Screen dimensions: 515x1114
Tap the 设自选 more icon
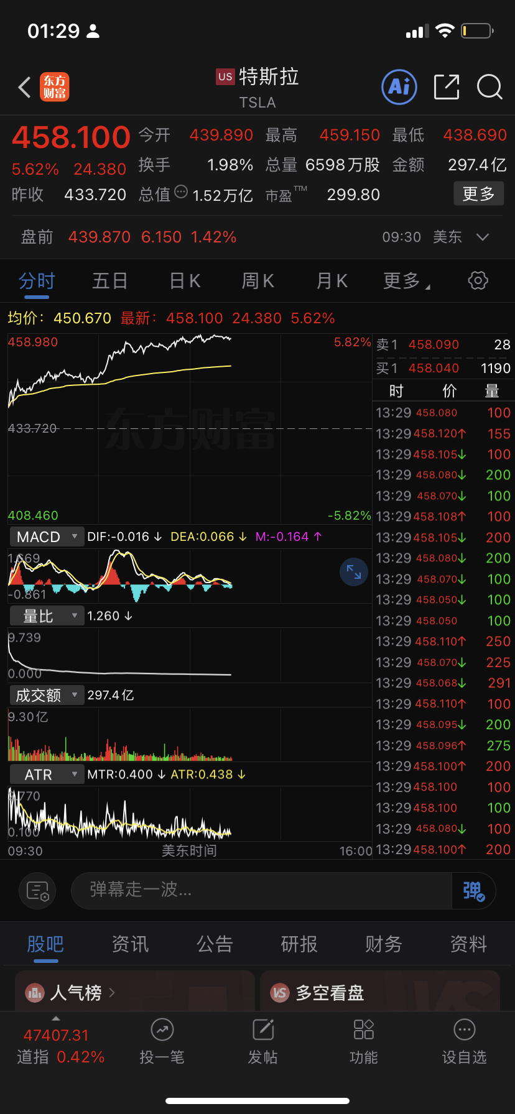(465, 1030)
